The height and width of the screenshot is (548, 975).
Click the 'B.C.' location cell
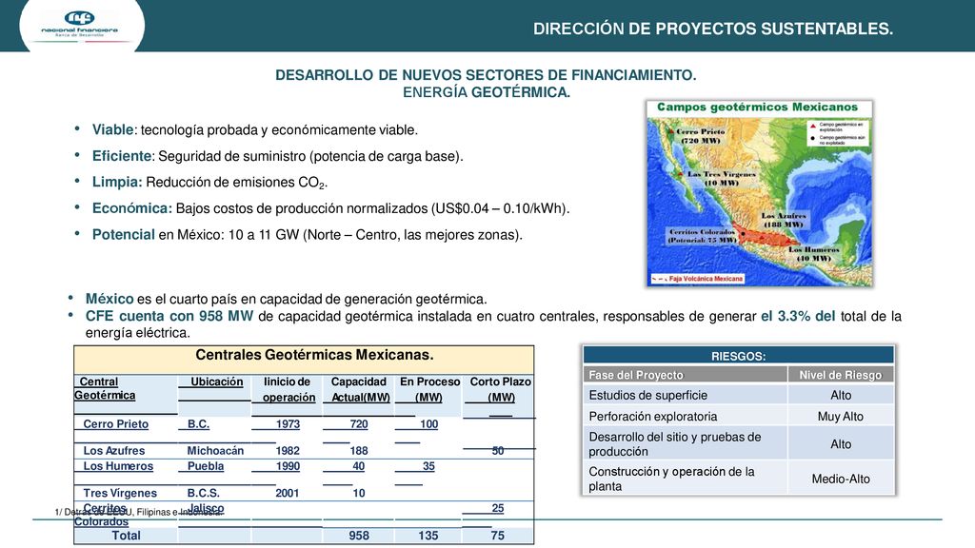click(x=198, y=423)
